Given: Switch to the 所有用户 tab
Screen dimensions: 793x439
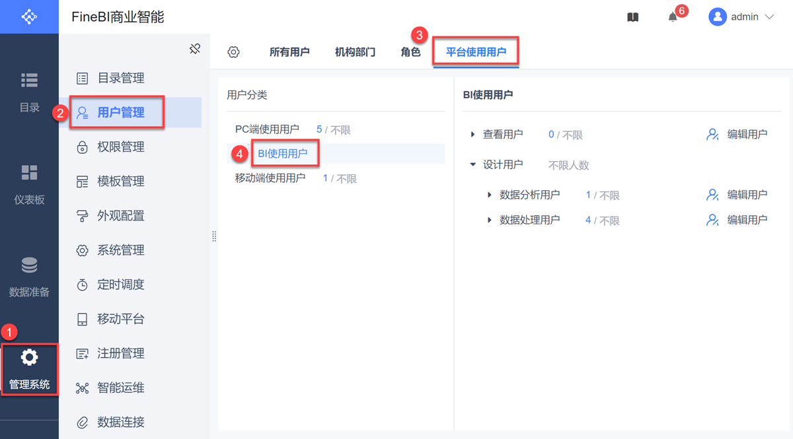Looking at the screenshot, I should click(289, 52).
